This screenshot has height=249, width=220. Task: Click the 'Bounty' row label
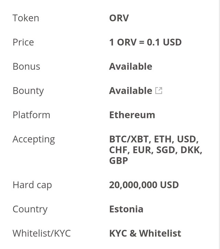28,91
